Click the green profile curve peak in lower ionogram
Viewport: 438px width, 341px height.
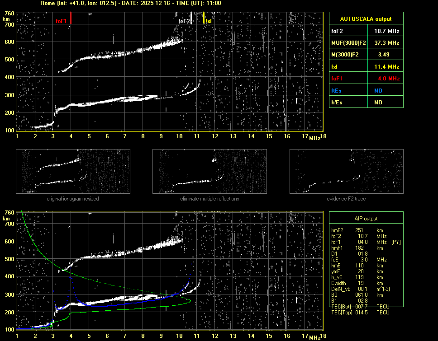[190, 300]
